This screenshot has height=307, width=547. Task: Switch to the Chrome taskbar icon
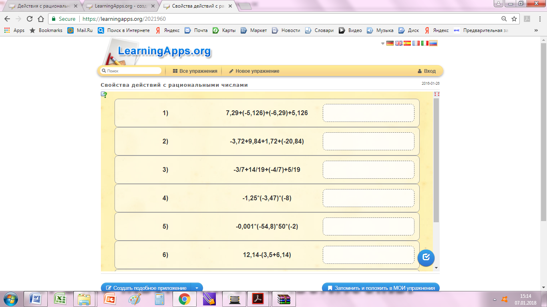[184, 299]
